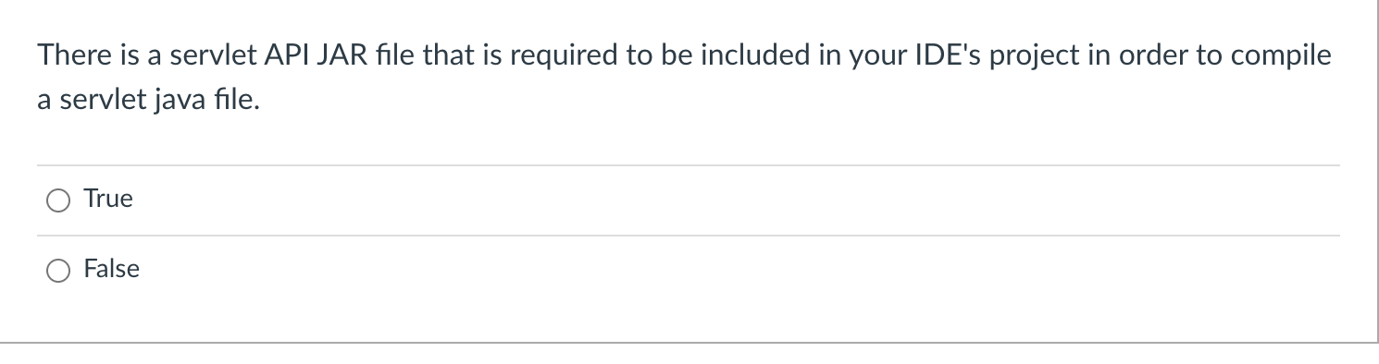The image size is (1379, 364).
Task: Click the divider between True and False
Action: coord(689,236)
